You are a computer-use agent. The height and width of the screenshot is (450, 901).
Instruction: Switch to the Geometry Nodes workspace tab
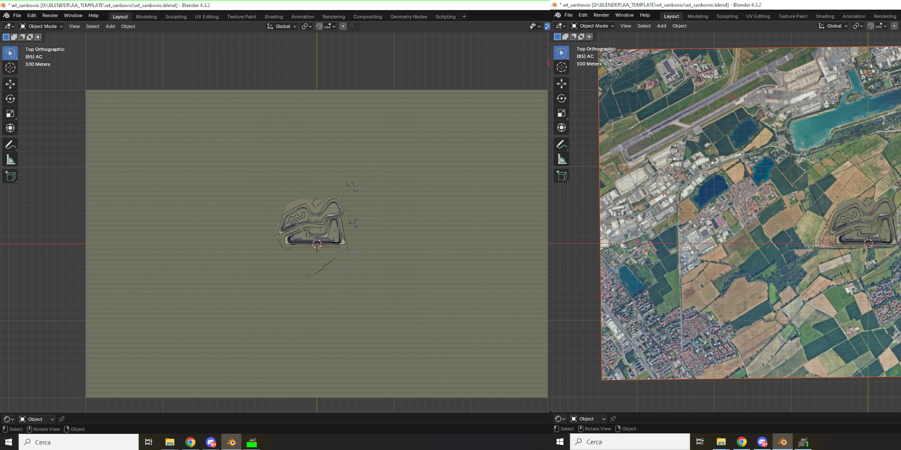[409, 17]
